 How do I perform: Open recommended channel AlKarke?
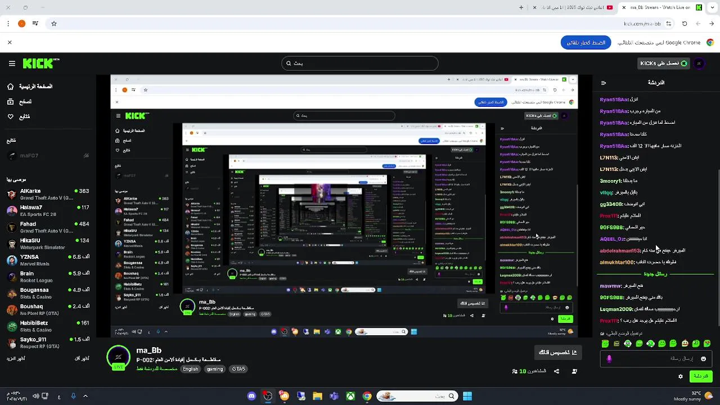[48, 194]
